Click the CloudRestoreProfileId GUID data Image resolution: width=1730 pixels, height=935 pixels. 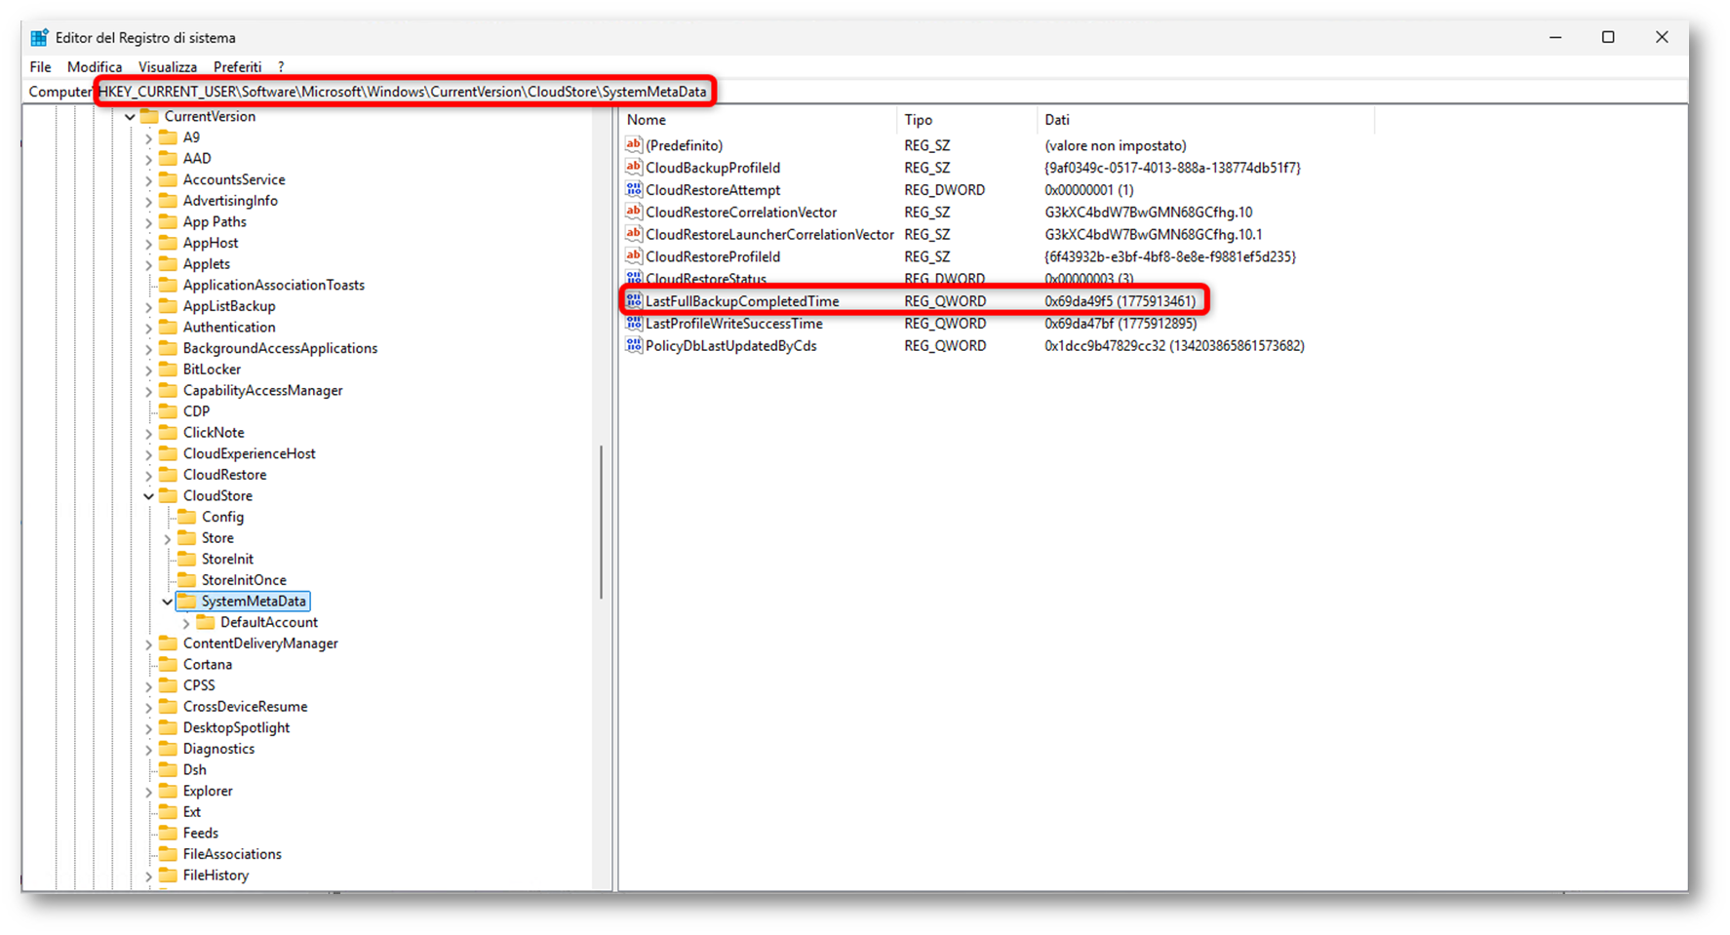pyautogui.click(x=1169, y=257)
